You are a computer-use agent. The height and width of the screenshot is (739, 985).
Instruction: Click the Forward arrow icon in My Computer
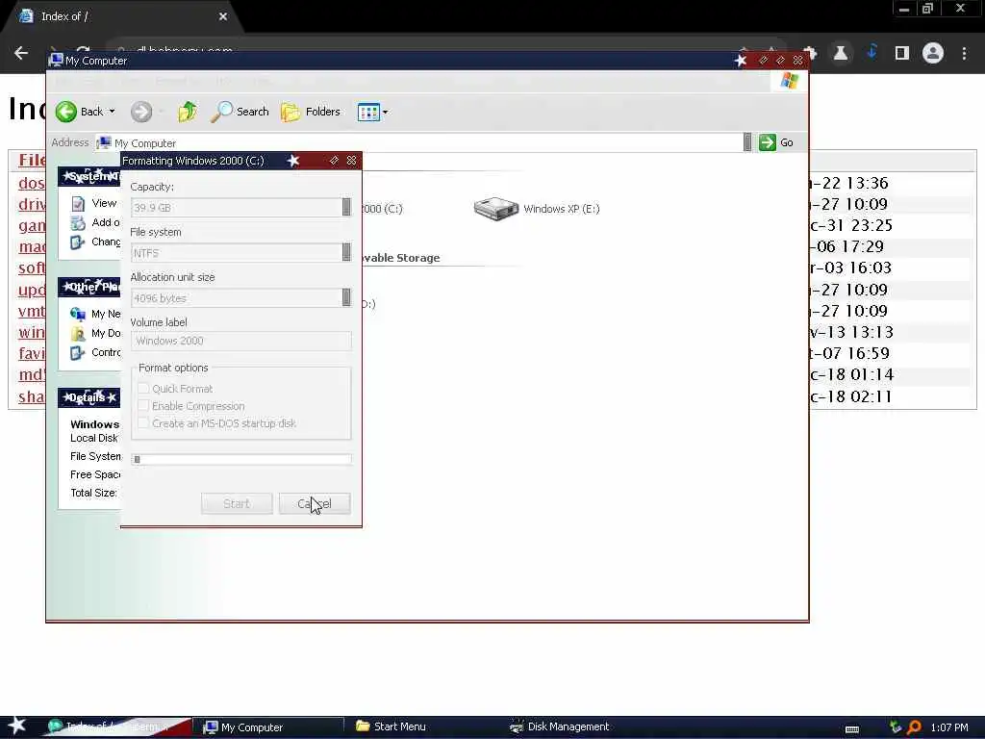[x=141, y=112]
